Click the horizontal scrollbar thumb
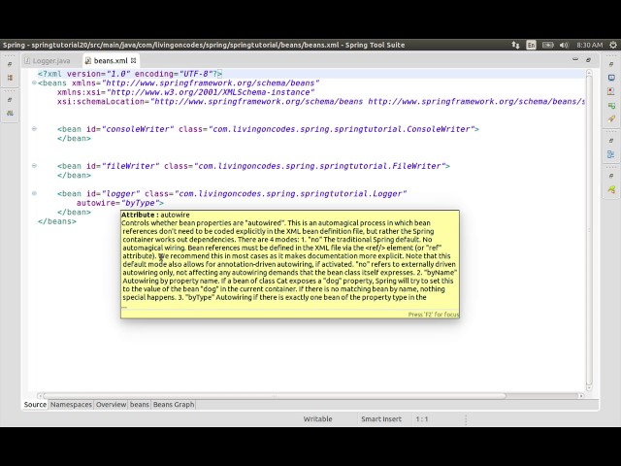This screenshot has width=621, height=466. pos(274,396)
